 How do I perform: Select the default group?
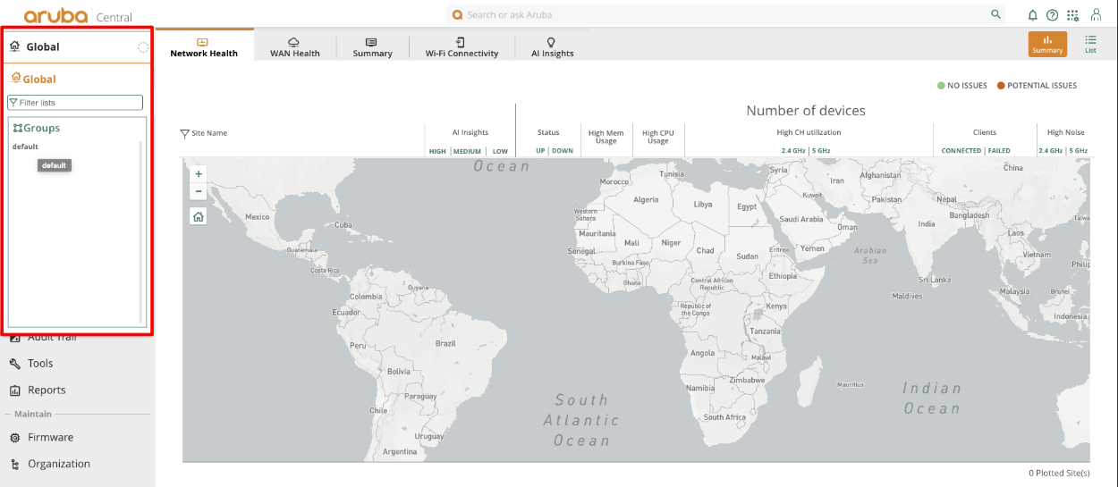(25, 147)
